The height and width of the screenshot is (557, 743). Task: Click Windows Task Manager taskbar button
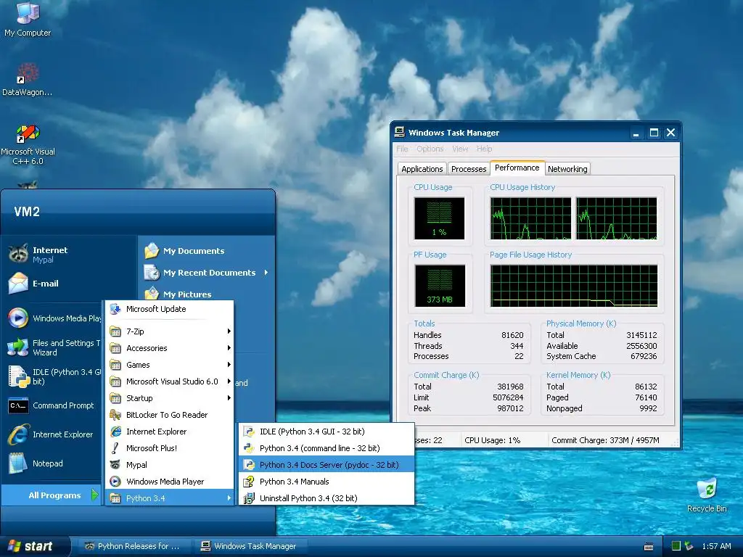(x=250, y=546)
